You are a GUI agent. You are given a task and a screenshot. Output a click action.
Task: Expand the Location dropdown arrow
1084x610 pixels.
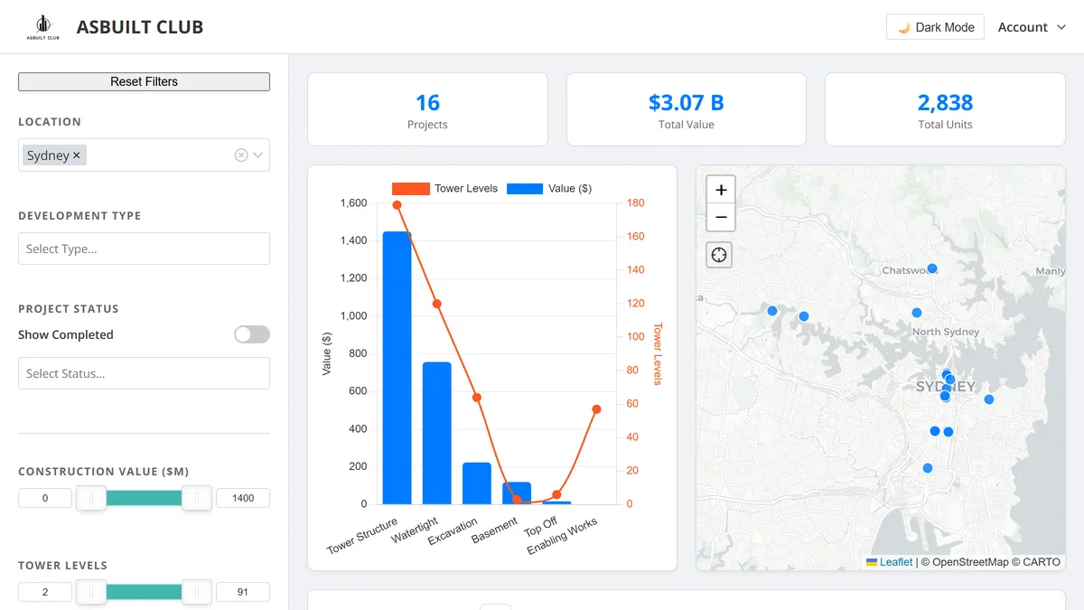point(258,155)
